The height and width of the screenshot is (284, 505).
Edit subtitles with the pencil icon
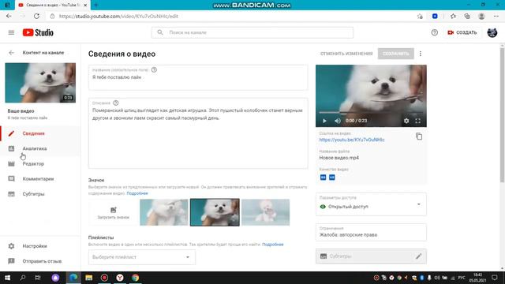418,256
